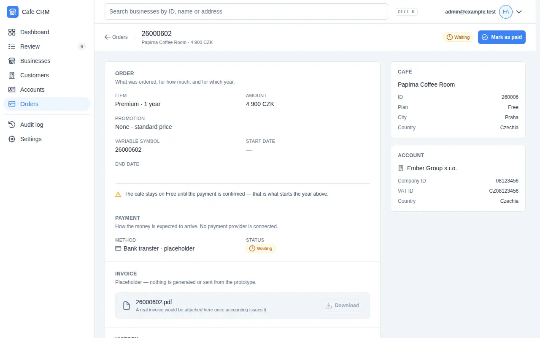The image size is (540, 338).
Task: Click the warning triangle icon in Order section
Action: [x=118, y=194]
